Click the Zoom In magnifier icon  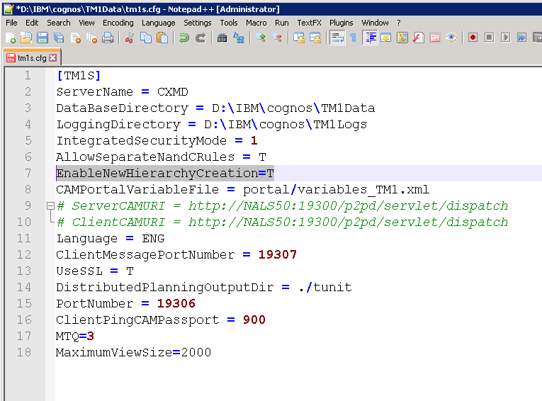(x=261, y=38)
